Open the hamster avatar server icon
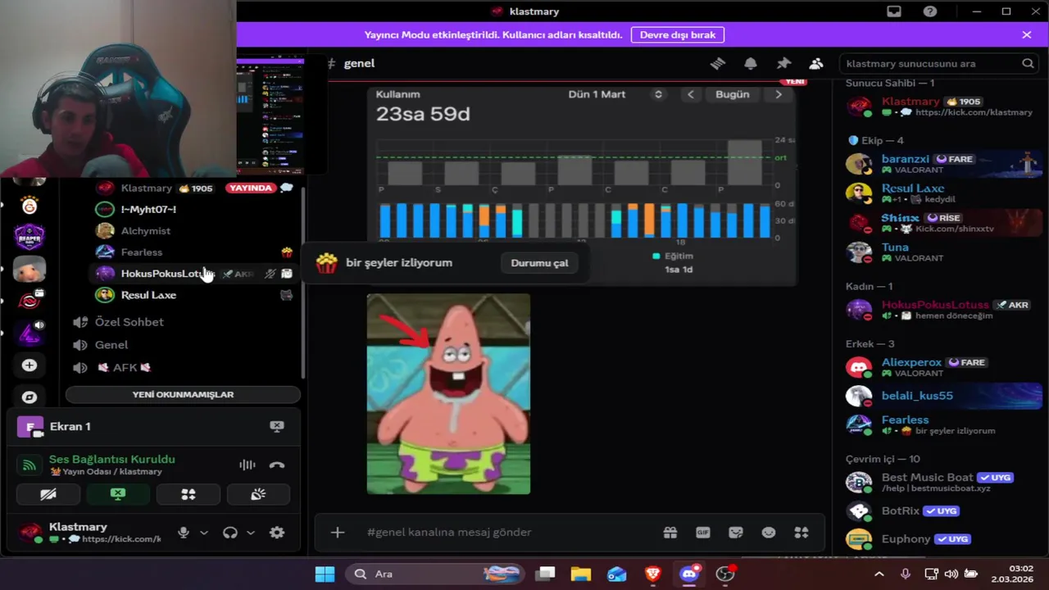Screen dimensions: 1049x590 pyautogui.click(x=30, y=269)
